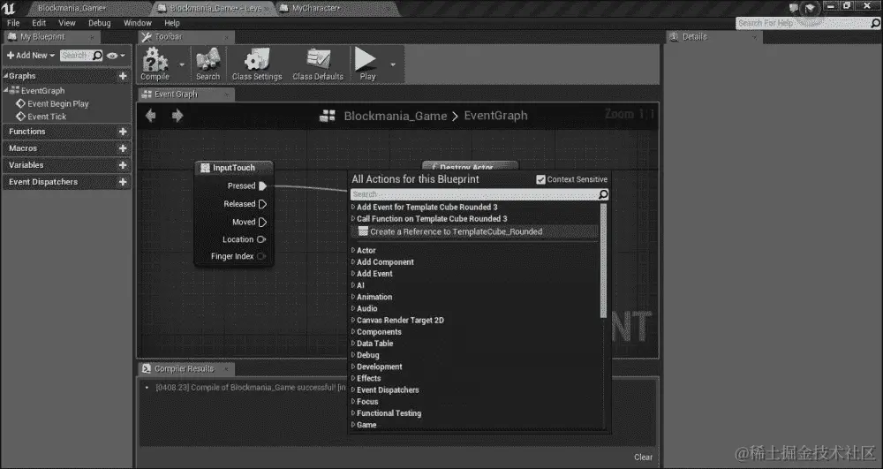This screenshot has width=883, height=469.
Task: Click the Compile toolbar icon
Action: point(155,64)
